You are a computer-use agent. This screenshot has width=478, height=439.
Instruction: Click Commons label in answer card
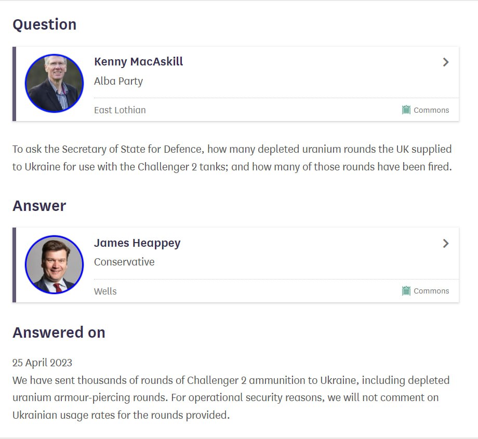point(431,291)
